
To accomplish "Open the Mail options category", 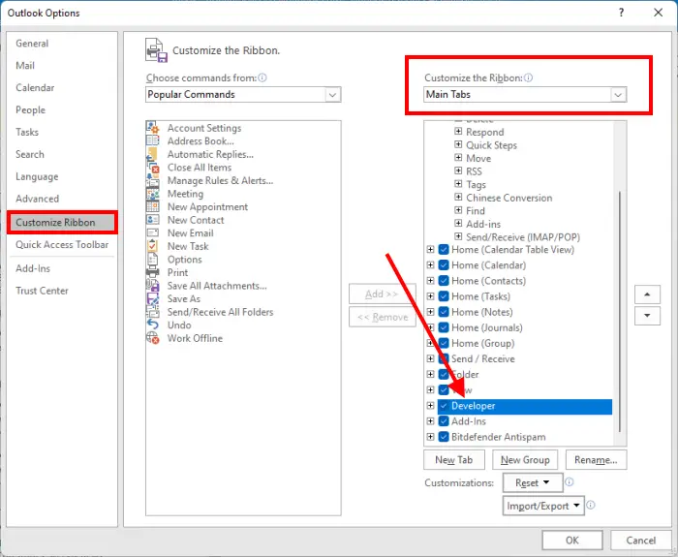I will click(x=25, y=65).
